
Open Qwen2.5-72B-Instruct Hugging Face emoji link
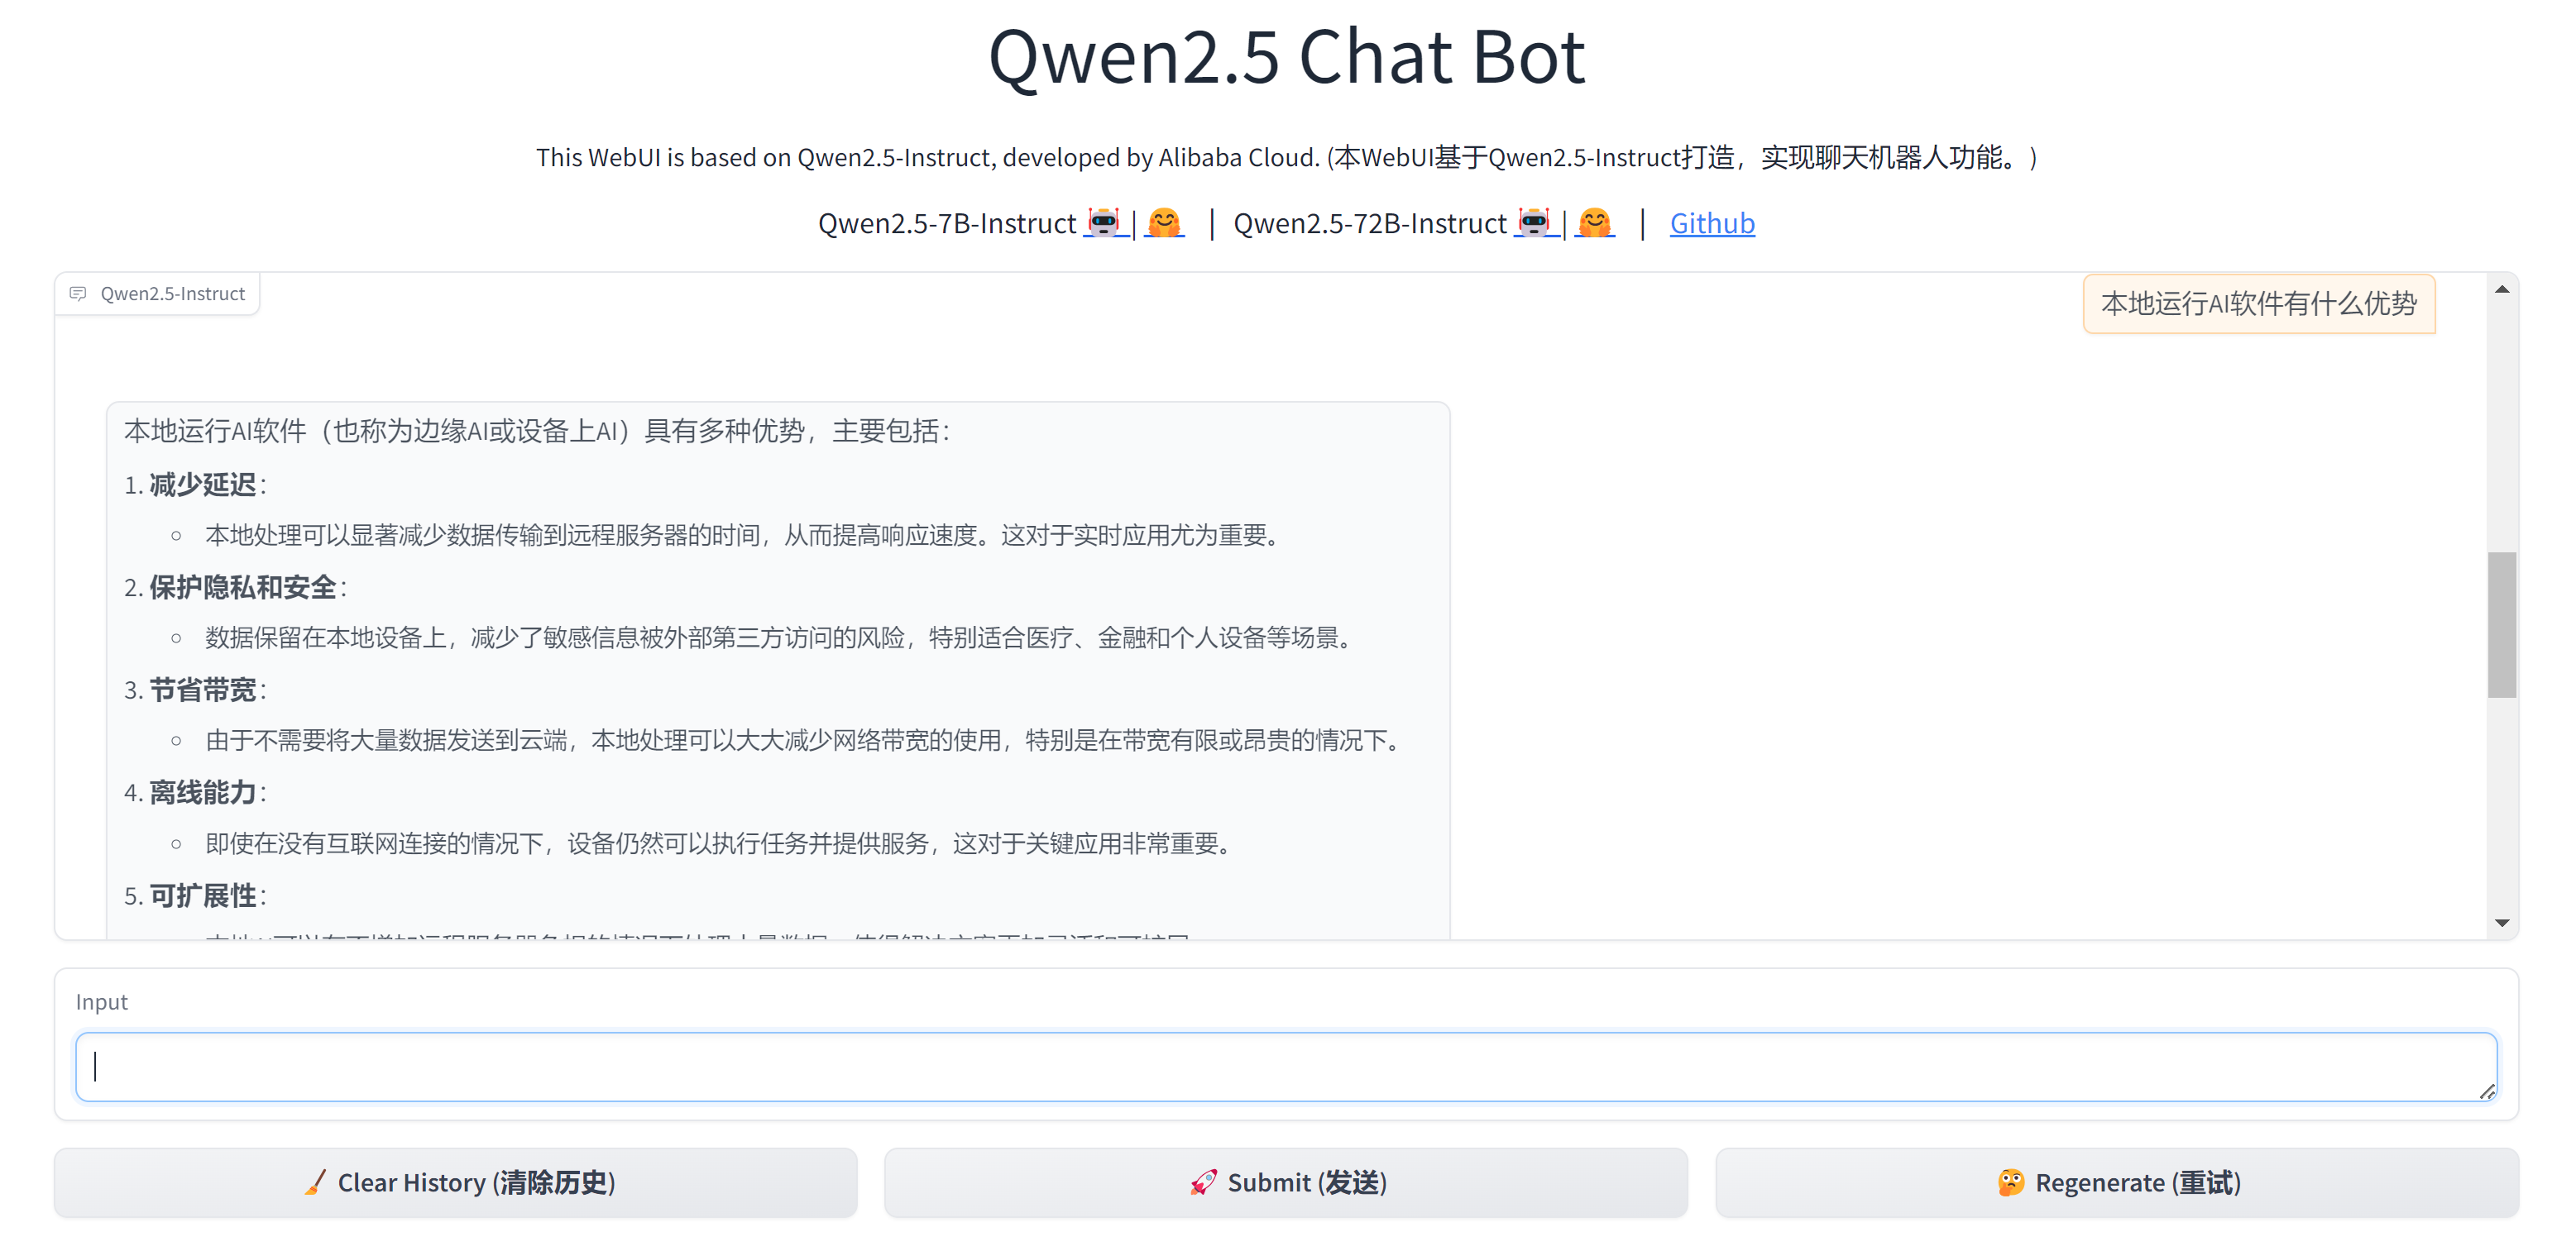tap(1595, 222)
